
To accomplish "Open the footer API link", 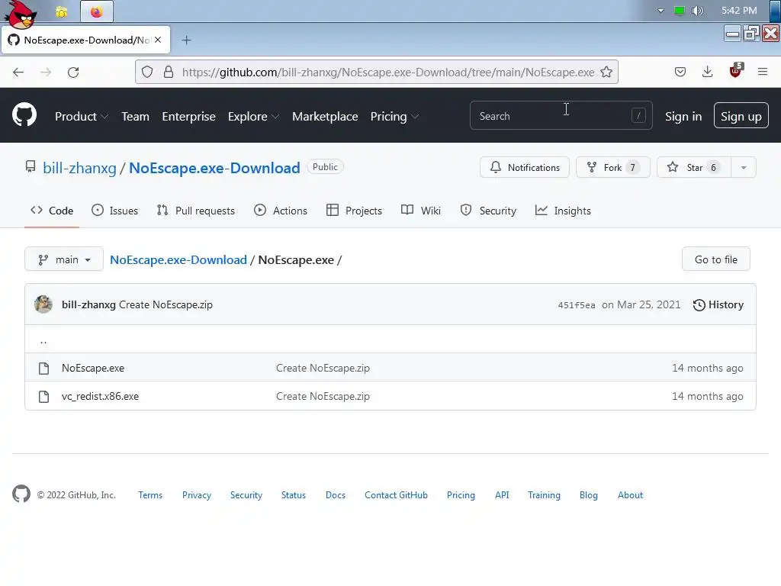I will tap(502, 494).
